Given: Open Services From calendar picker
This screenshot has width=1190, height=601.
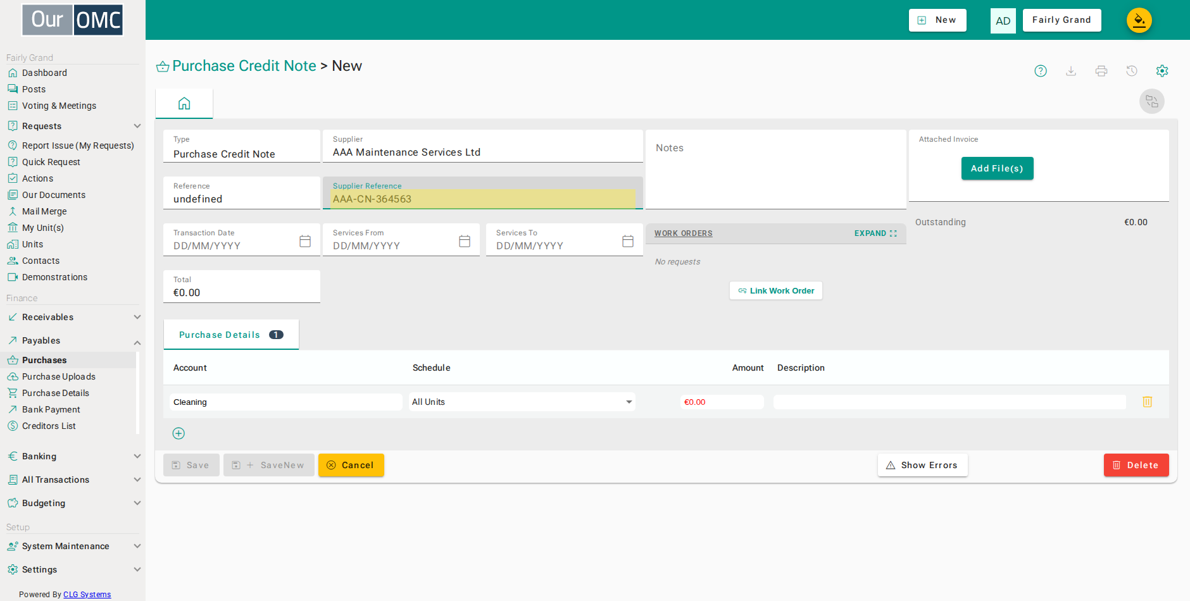Looking at the screenshot, I should point(465,241).
